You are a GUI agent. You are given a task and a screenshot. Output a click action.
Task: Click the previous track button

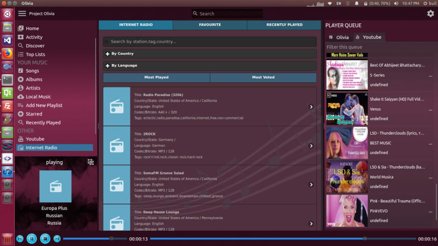[20, 239]
